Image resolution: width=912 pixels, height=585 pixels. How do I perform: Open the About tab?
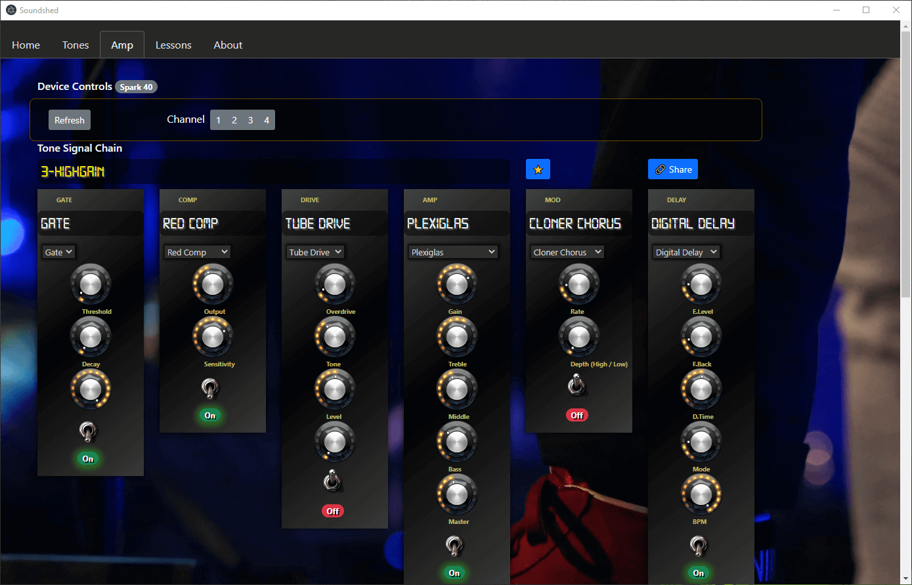tap(228, 45)
